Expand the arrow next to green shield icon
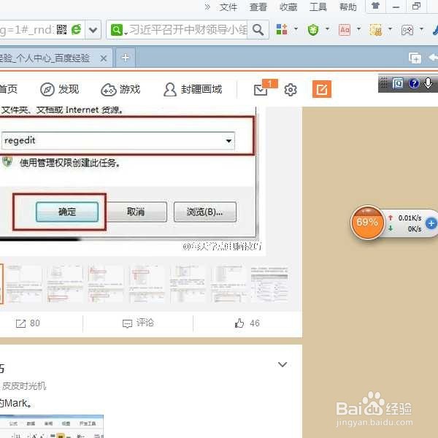 click(327, 28)
